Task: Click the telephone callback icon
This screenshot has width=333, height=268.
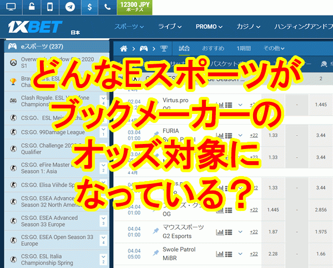Action: pos(108,7)
